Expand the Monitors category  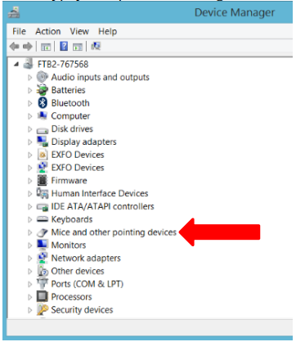[29, 245]
